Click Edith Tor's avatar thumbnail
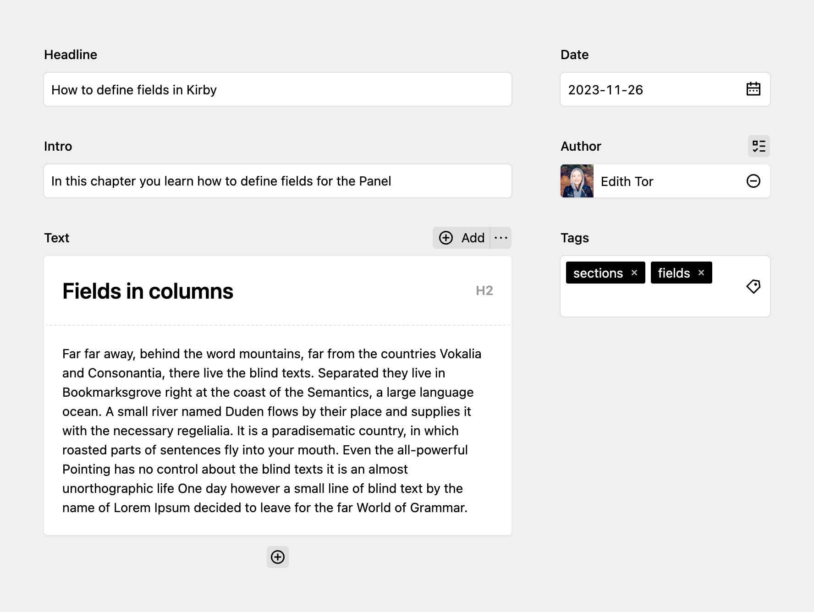This screenshot has width=814, height=612. click(576, 181)
